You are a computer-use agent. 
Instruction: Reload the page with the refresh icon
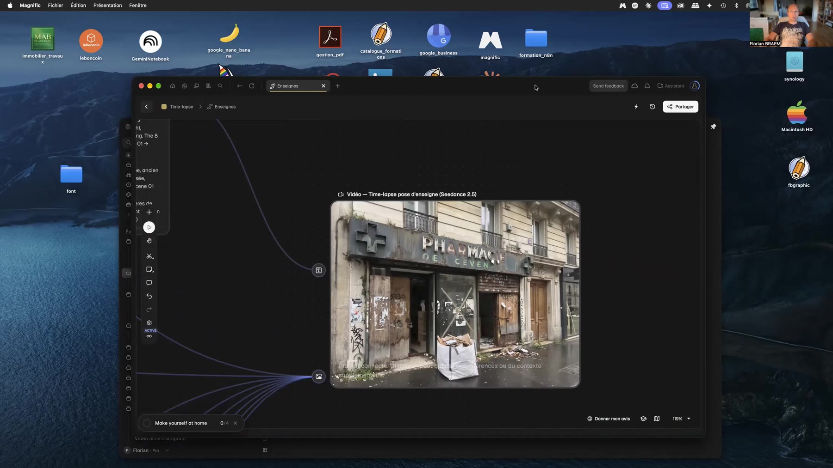(252, 86)
